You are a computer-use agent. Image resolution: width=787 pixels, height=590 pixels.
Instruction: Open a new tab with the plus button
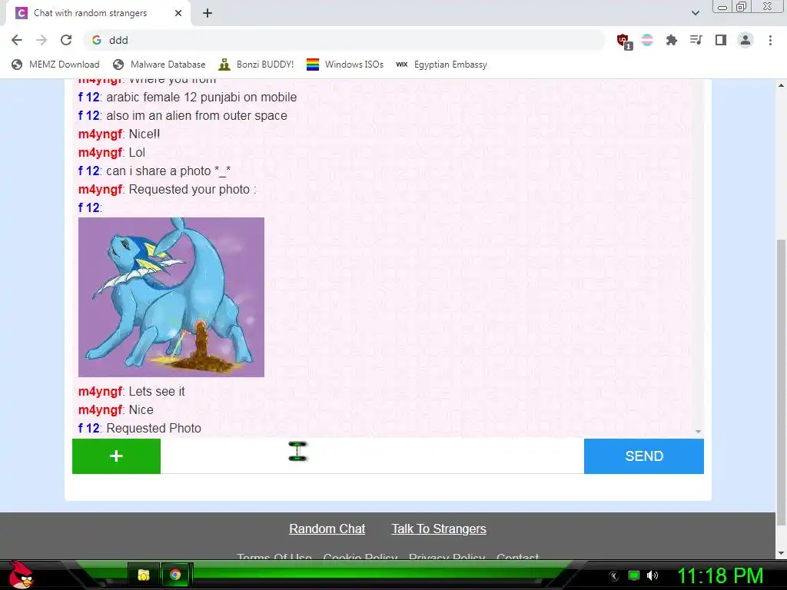pos(208,14)
